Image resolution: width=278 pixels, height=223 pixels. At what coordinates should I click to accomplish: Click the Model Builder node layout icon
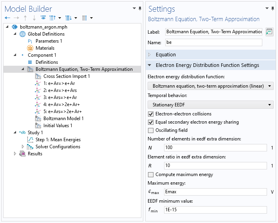[85, 18]
